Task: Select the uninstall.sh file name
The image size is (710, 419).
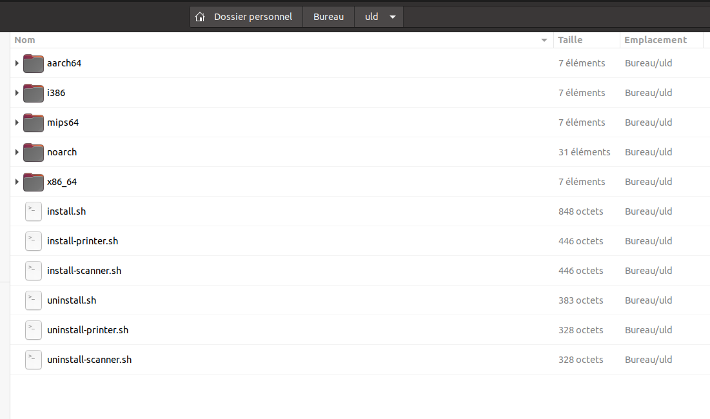Action: pos(72,300)
